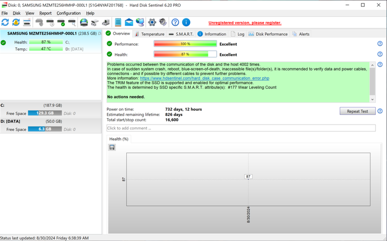Switch to the S.M.A.R.T. tab

181,34
